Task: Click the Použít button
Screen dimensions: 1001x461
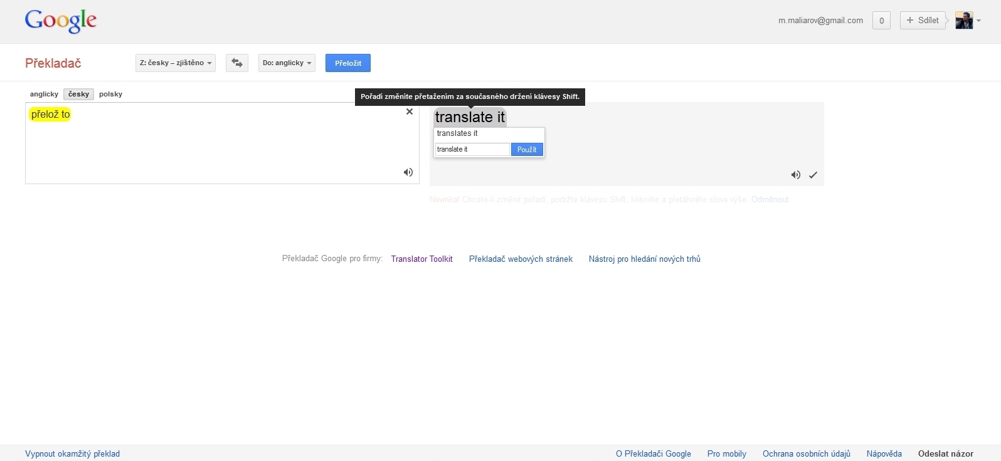Action: pos(527,149)
